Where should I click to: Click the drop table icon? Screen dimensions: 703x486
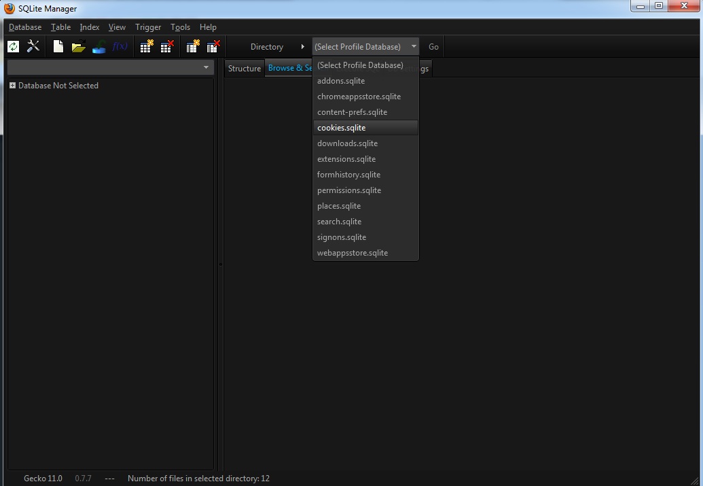coord(167,46)
